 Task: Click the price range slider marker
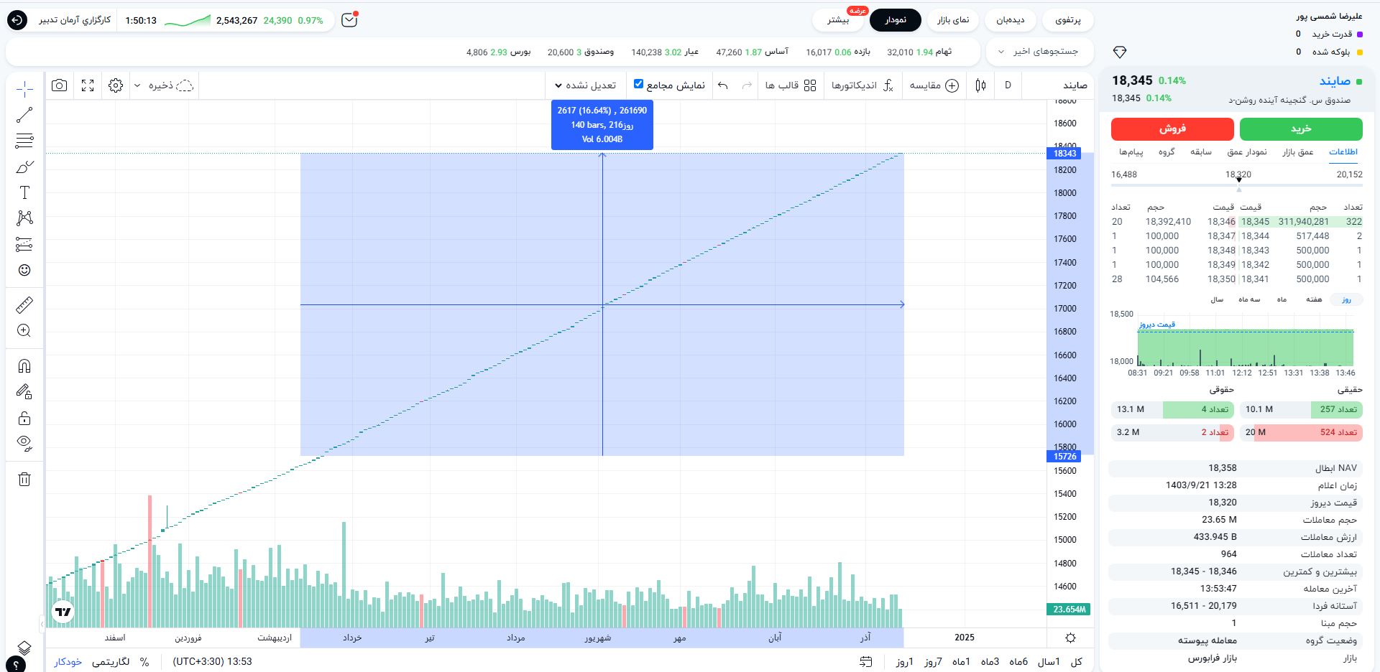1238,179
